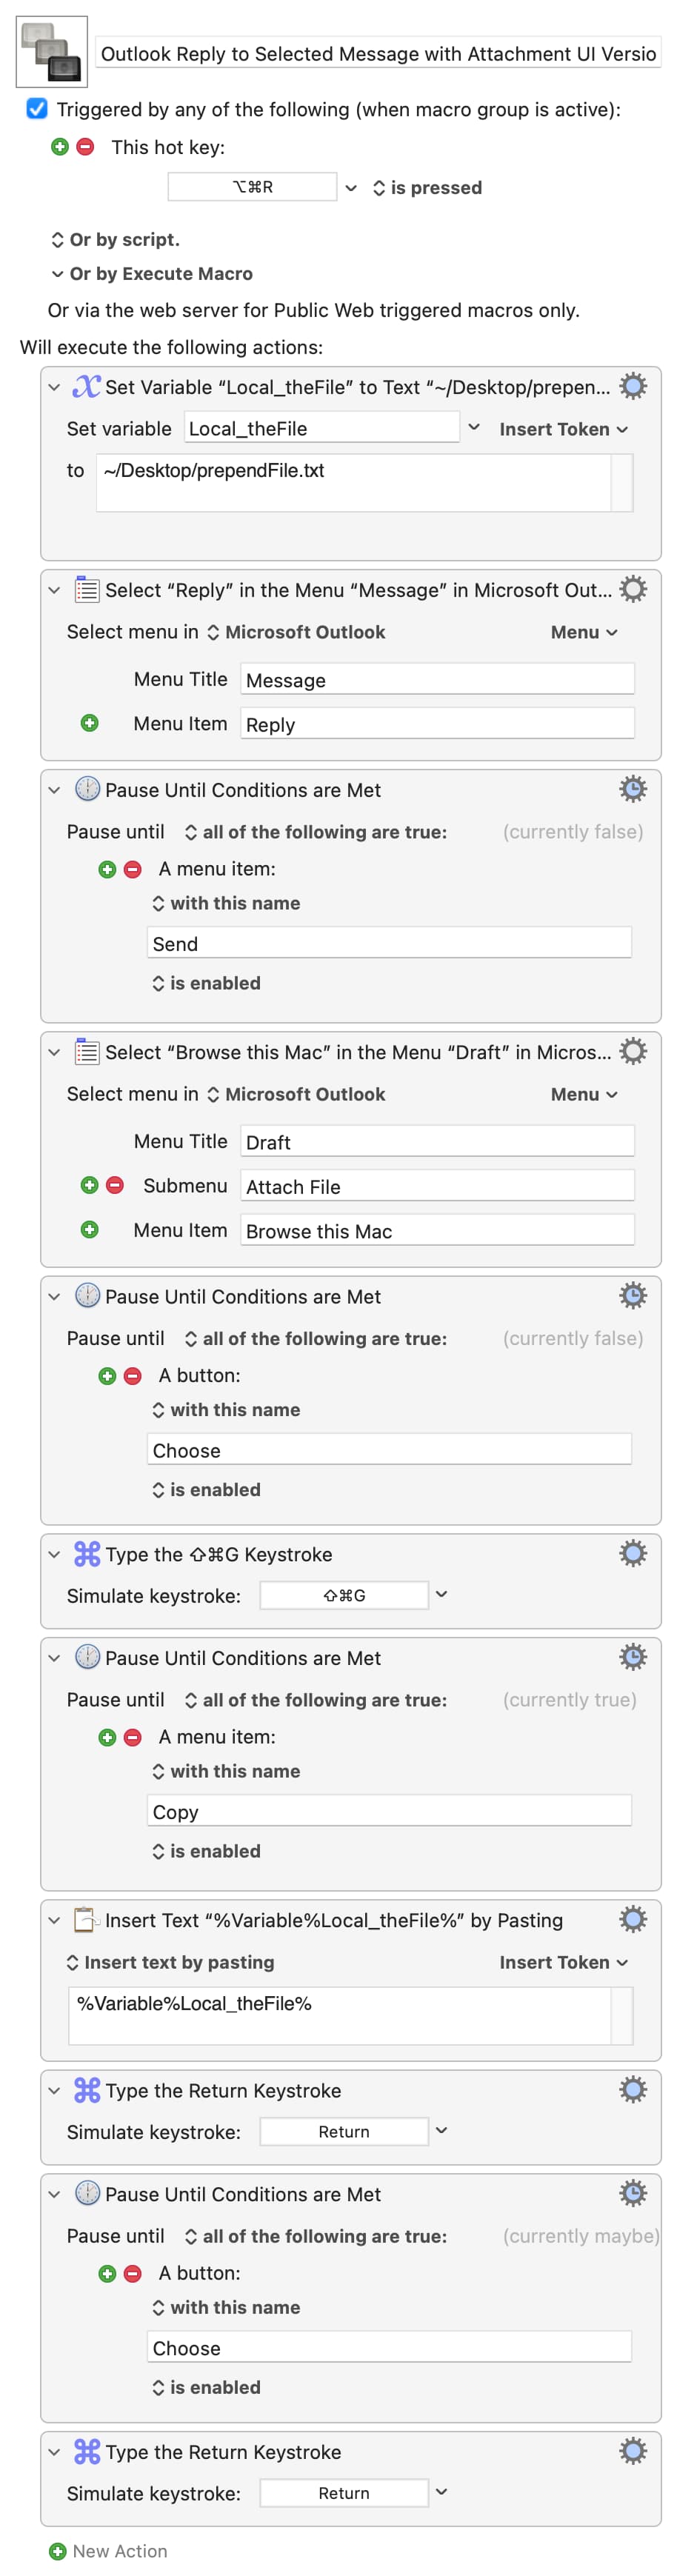Screen dimensions: 677x2576
Task: Add a new hot key trigger
Action: pyautogui.click(x=60, y=147)
